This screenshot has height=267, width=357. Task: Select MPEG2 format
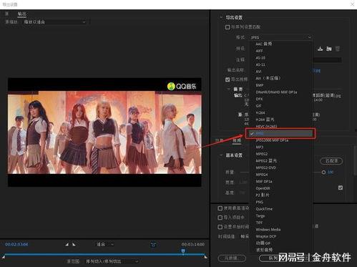click(x=262, y=154)
